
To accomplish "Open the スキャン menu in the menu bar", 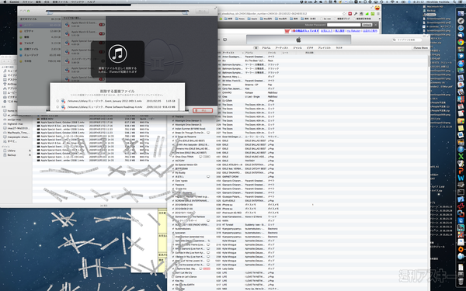I will (28, 2).
